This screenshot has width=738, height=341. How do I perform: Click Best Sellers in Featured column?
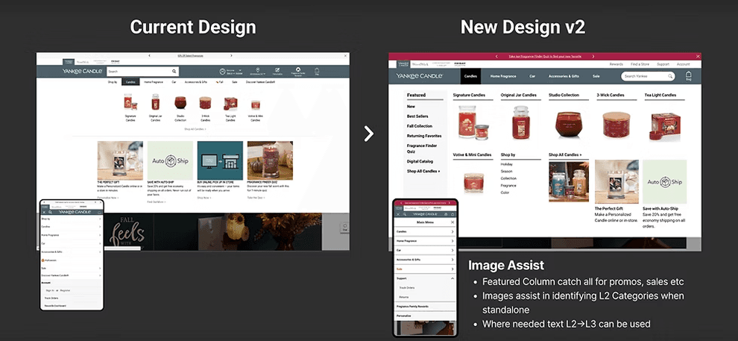pos(417,116)
